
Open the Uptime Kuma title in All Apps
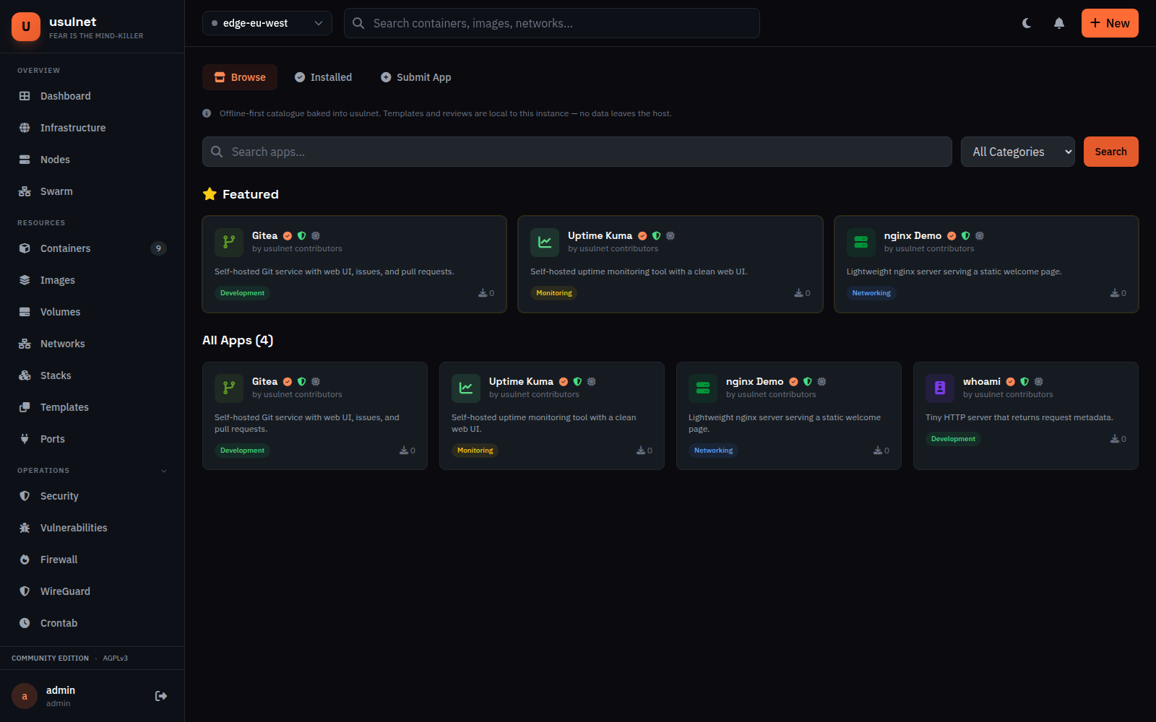tap(521, 382)
